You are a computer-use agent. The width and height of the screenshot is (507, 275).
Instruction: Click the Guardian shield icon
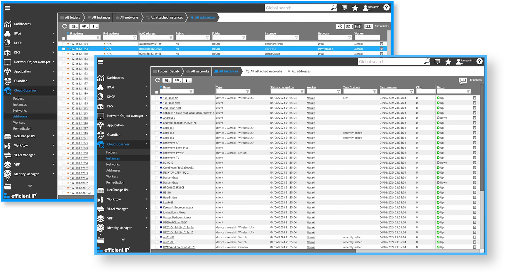click(101, 135)
